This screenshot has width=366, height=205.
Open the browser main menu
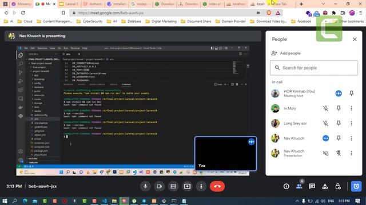coord(361,13)
